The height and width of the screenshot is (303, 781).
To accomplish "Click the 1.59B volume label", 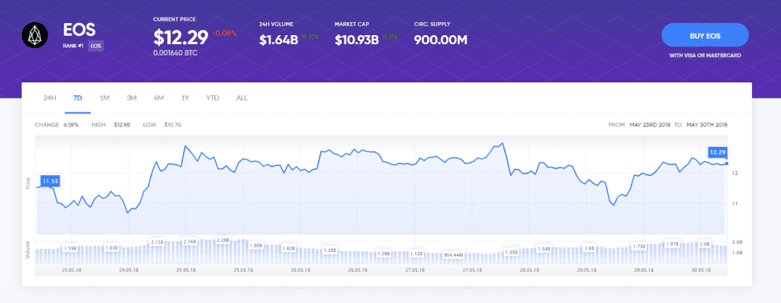I will (70, 247).
